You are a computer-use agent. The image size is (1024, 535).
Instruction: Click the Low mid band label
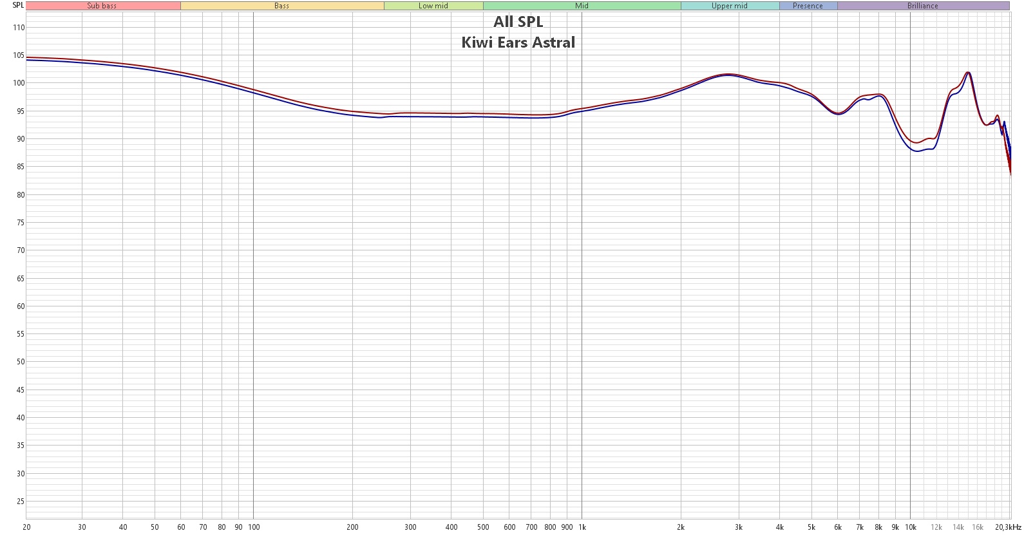(433, 6)
